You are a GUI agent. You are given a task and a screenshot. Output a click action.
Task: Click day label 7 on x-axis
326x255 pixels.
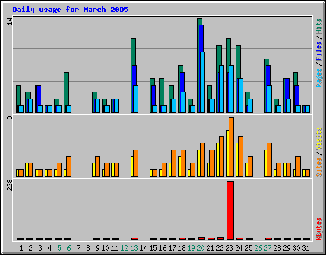[x=78, y=248]
